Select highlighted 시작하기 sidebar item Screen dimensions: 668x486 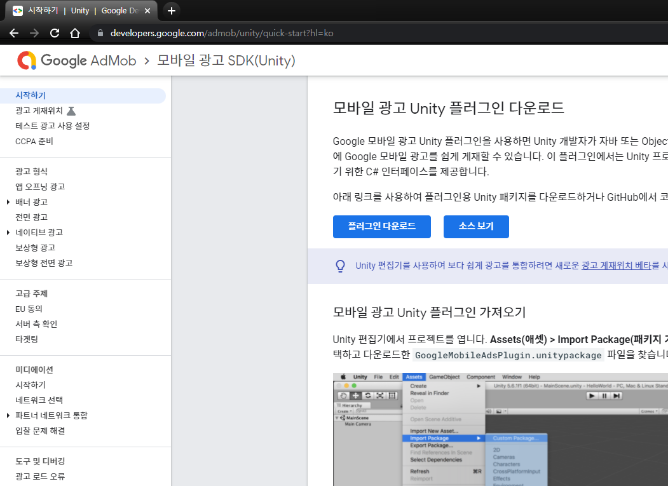[83, 96]
